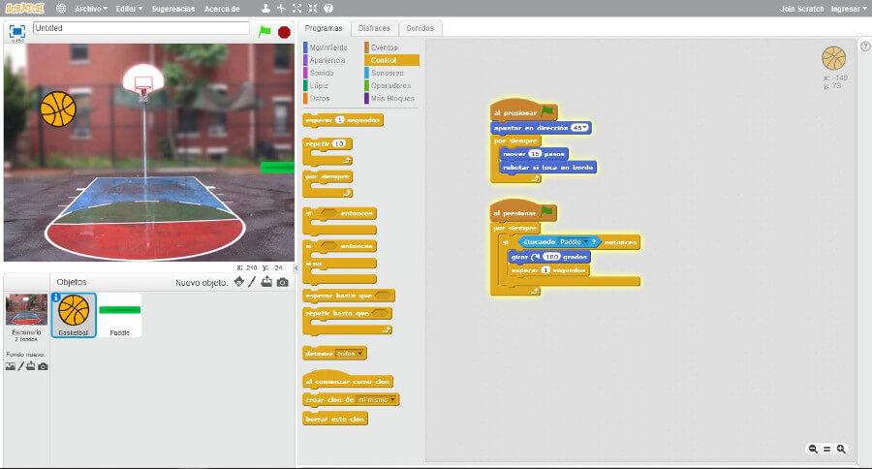Viewport: 872px width, 469px height.
Task: Paint a new sprite
Action: [x=252, y=282]
